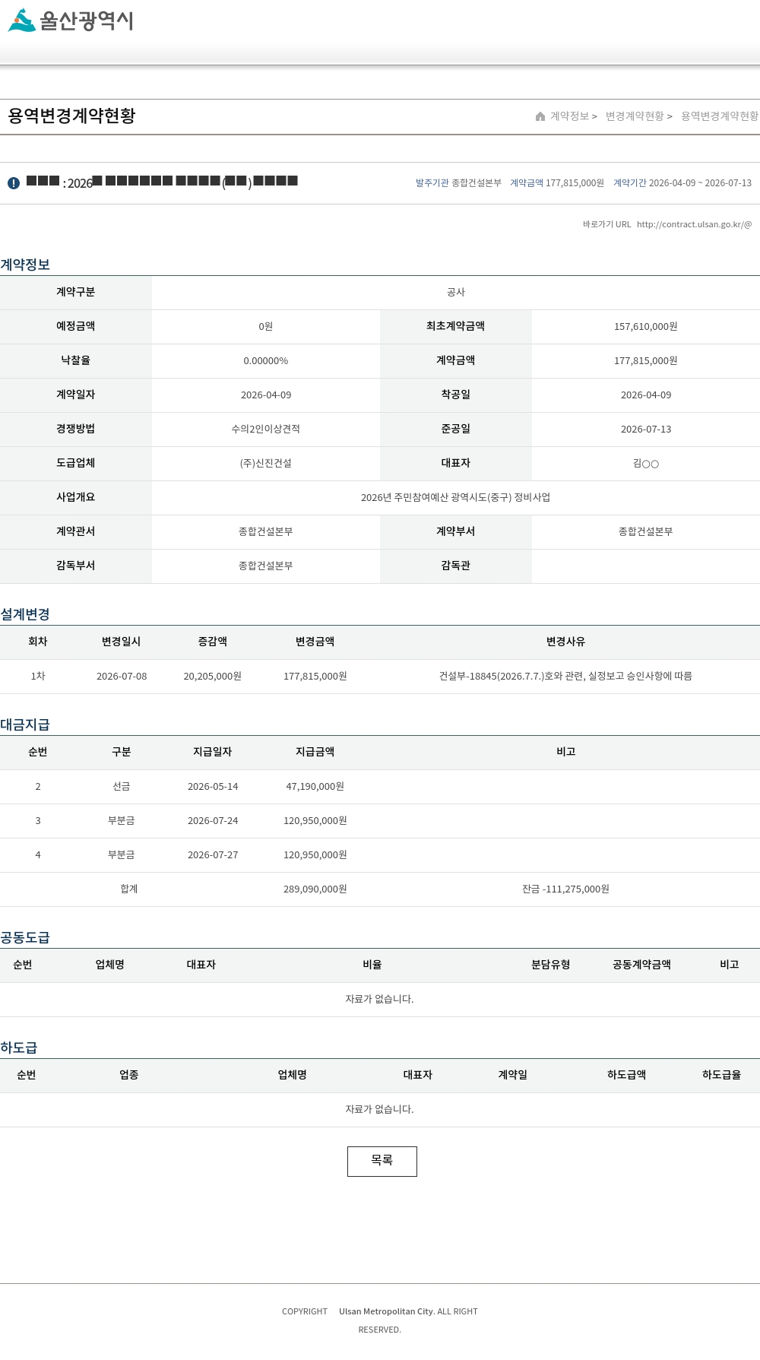Click the Ulsan city logo icon
This screenshot has width=760, height=1360.
(x=22, y=21)
